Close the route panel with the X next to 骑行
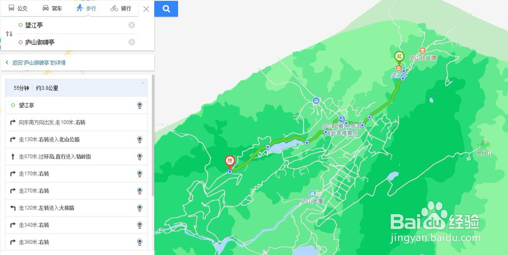Screen dimensions: 508x255 [146, 9]
